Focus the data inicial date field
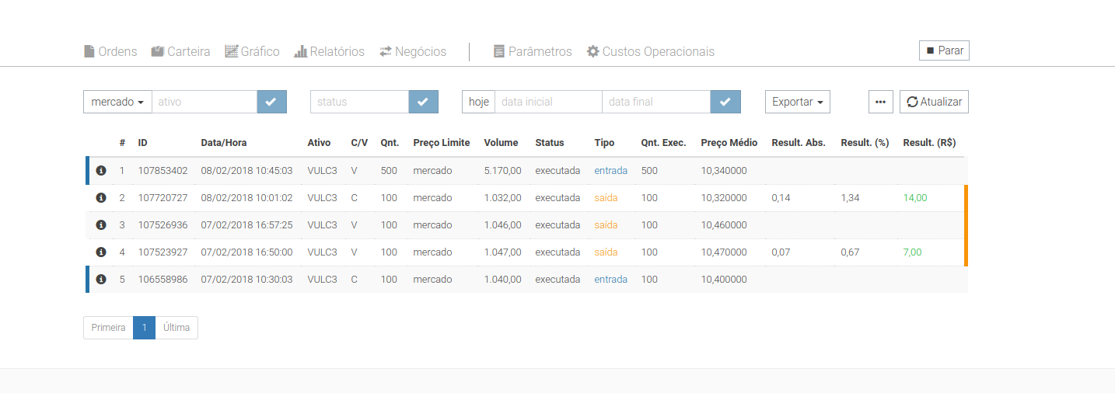Viewport: 1115px width, 393px height. coord(548,102)
